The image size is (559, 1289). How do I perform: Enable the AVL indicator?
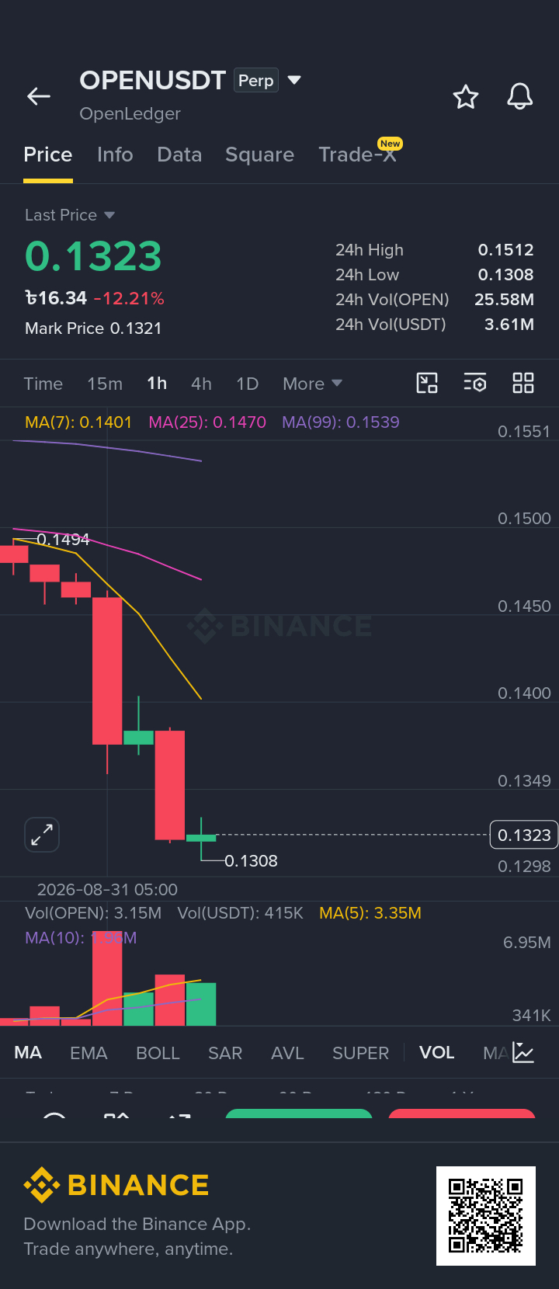(287, 1053)
